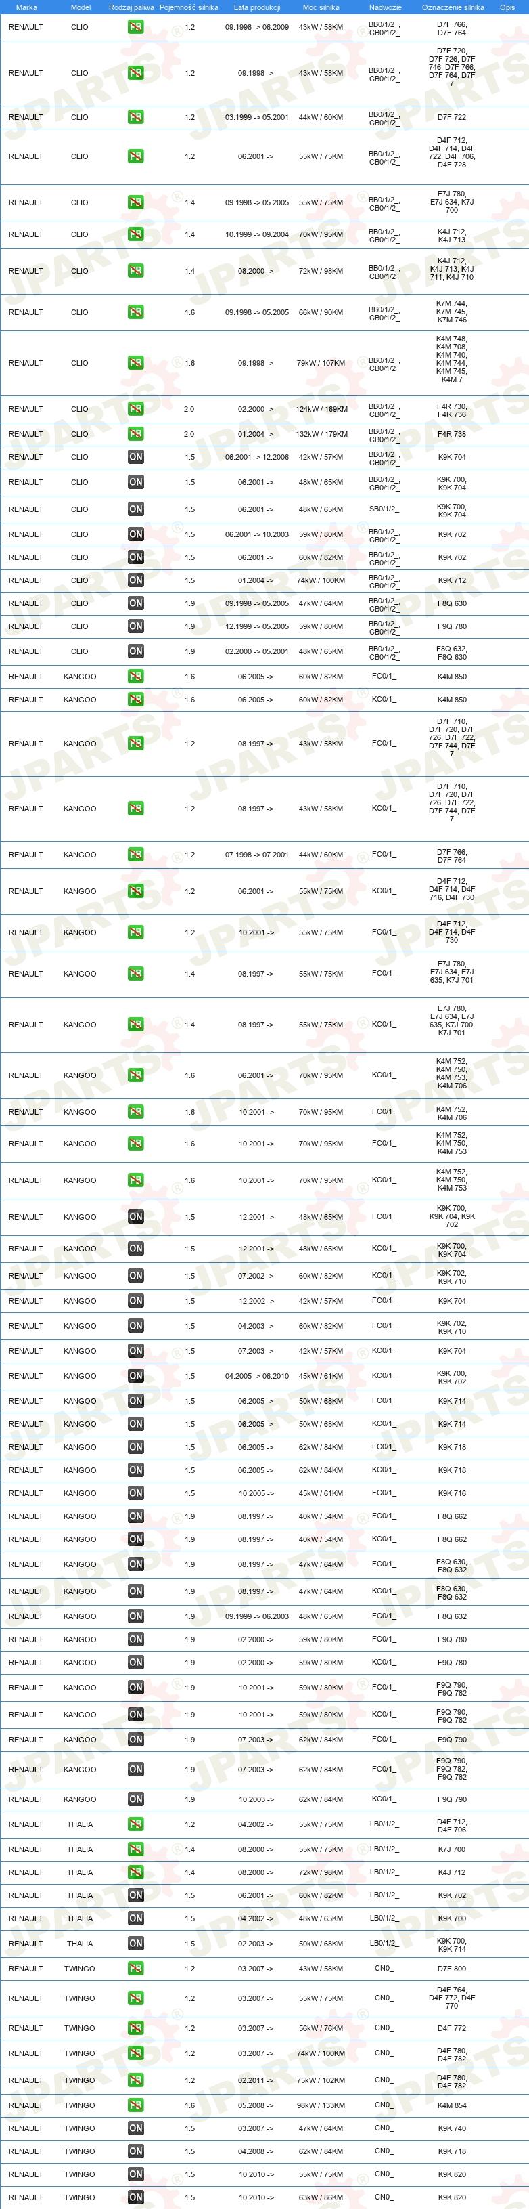Click the ON icon in the Twingo K9K 740 row
Viewport: 529px width, 2209px height.
click(x=135, y=2128)
